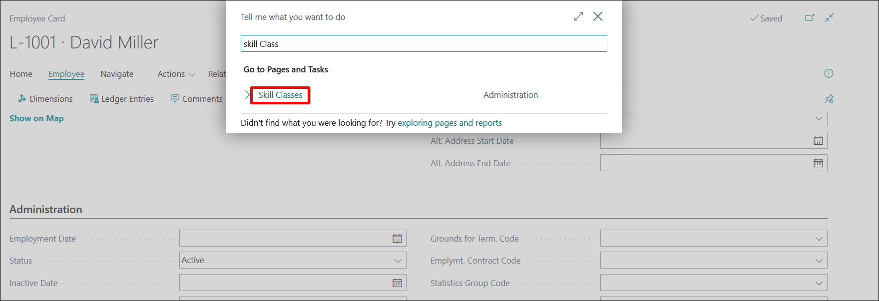Image resolution: width=879 pixels, height=301 pixels.
Task: Expand Emplymt. Contract Code dropdown
Action: pyautogui.click(x=819, y=261)
